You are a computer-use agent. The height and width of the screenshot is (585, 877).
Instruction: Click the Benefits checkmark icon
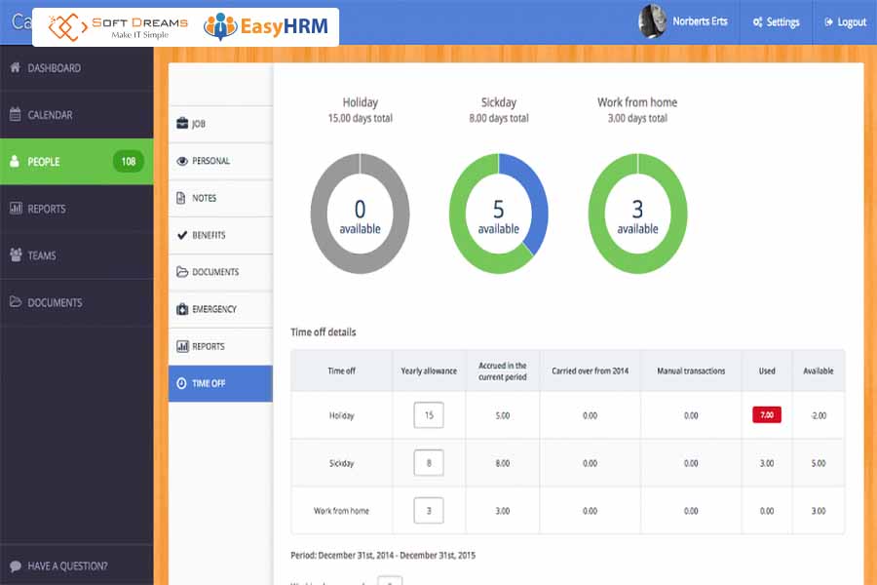pyautogui.click(x=182, y=235)
